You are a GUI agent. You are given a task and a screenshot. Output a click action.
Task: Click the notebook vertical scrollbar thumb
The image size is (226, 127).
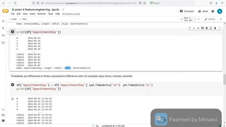pyautogui.click(x=225, y=79)
